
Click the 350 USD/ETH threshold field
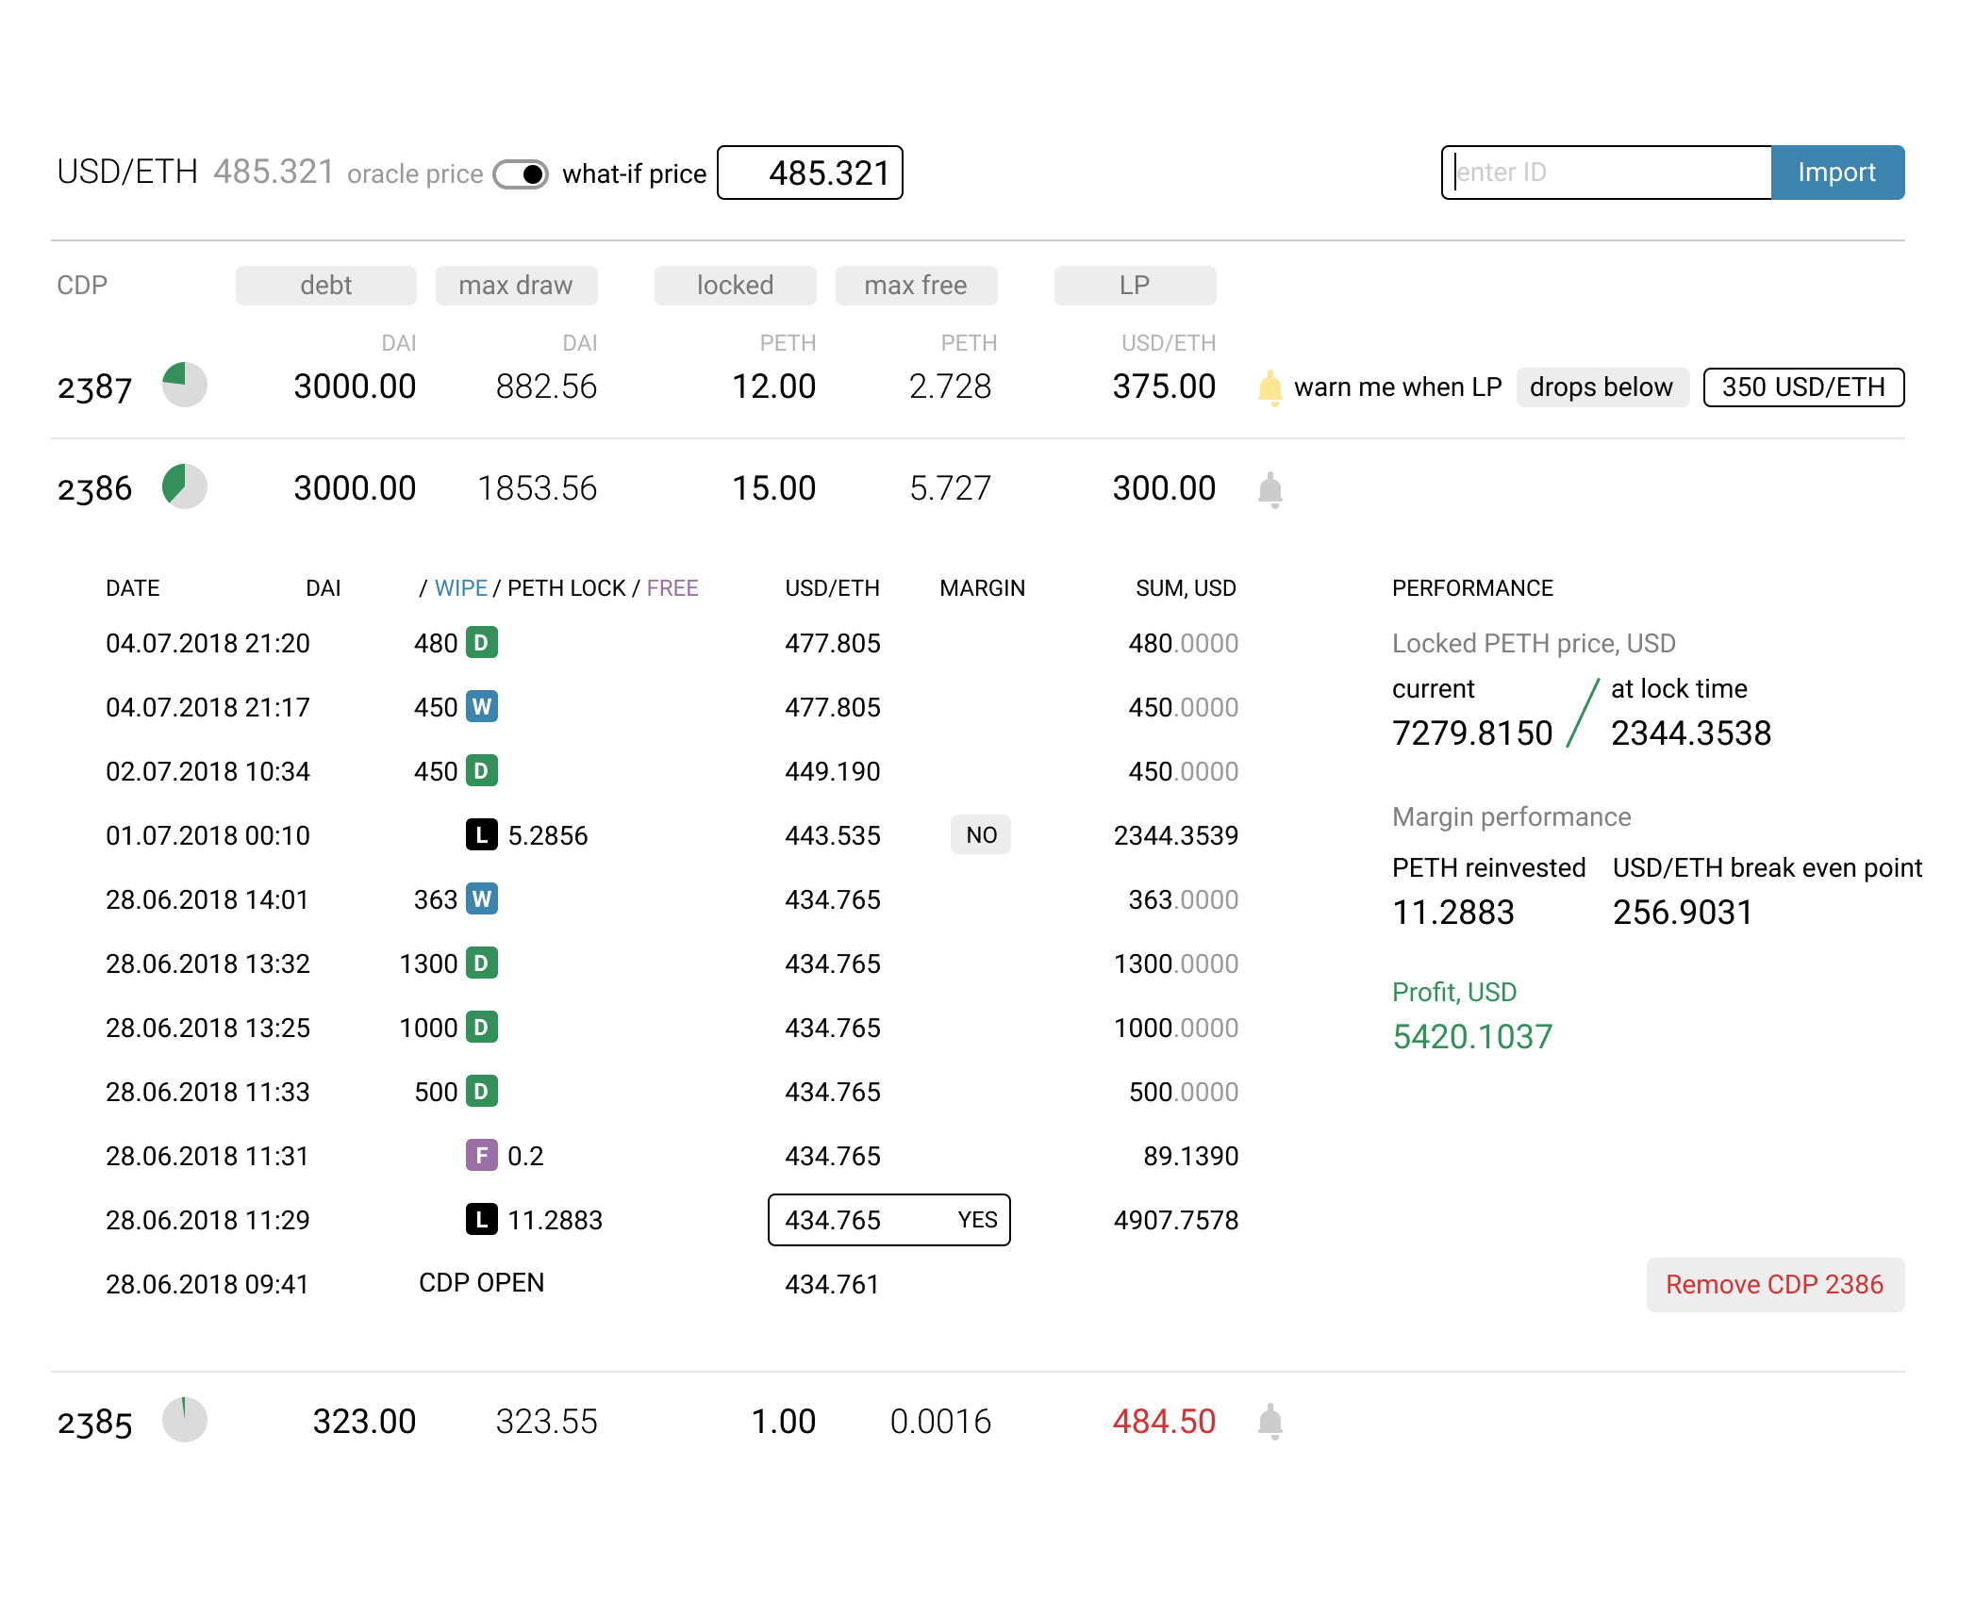pos(1802,387)
